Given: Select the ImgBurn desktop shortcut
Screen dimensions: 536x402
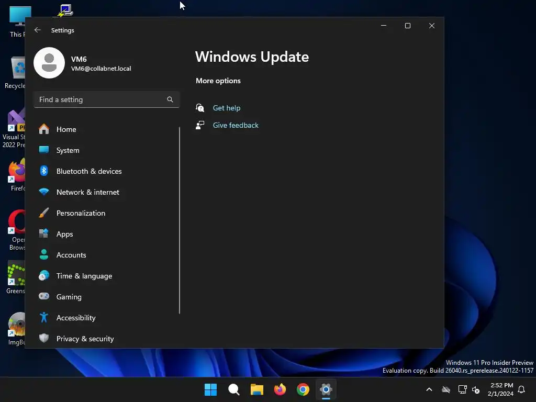Looking at the screenshot, I should pos(16,329).
